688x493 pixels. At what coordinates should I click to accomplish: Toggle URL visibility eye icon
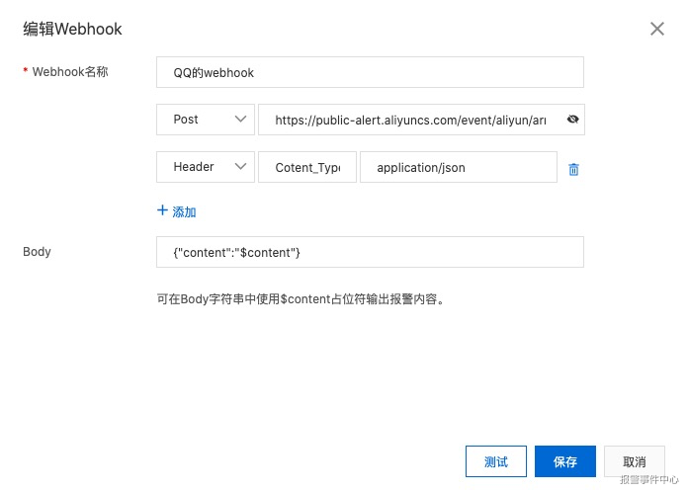(x=572, y=120)
